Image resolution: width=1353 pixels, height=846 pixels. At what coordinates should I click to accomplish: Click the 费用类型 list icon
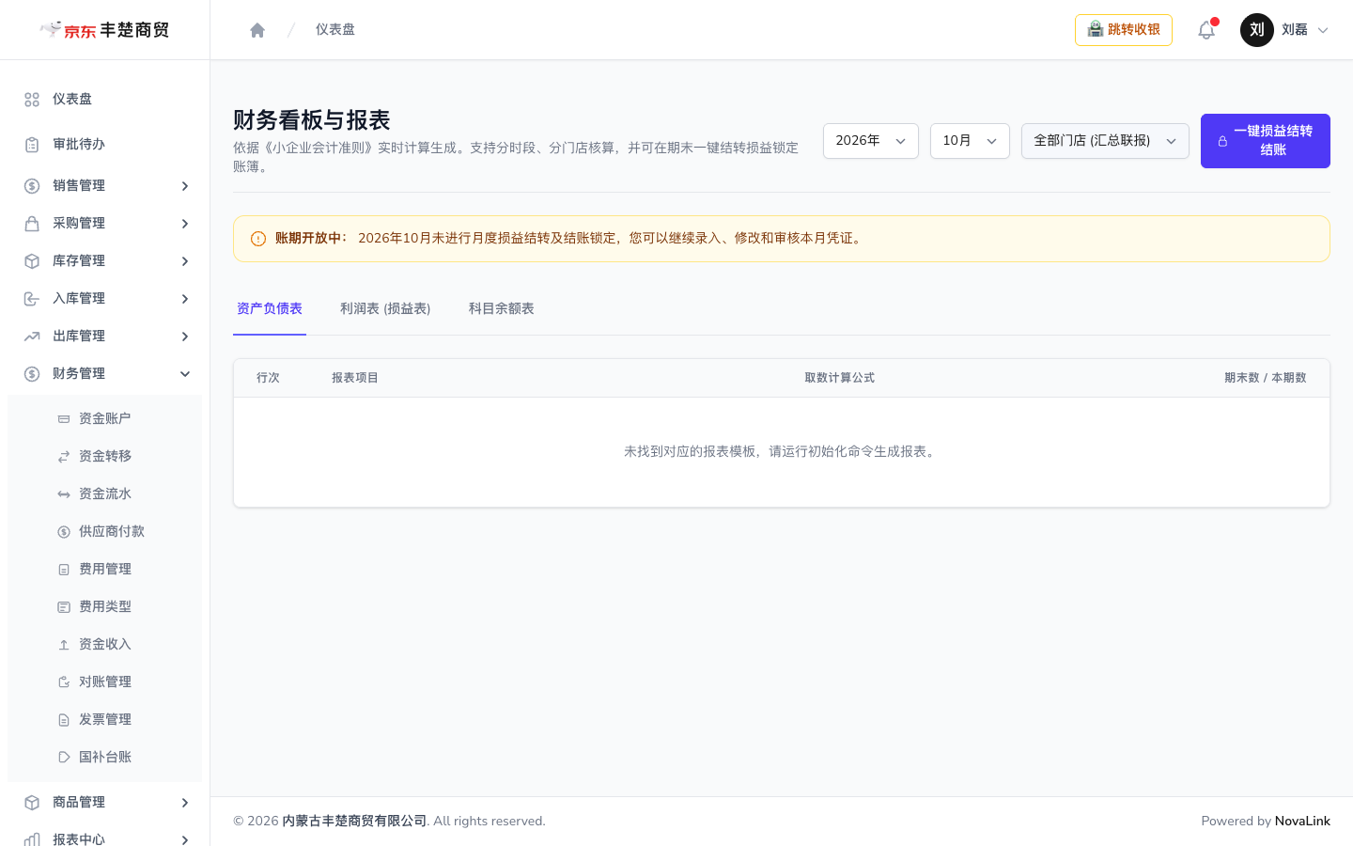(x=64, y=607)
